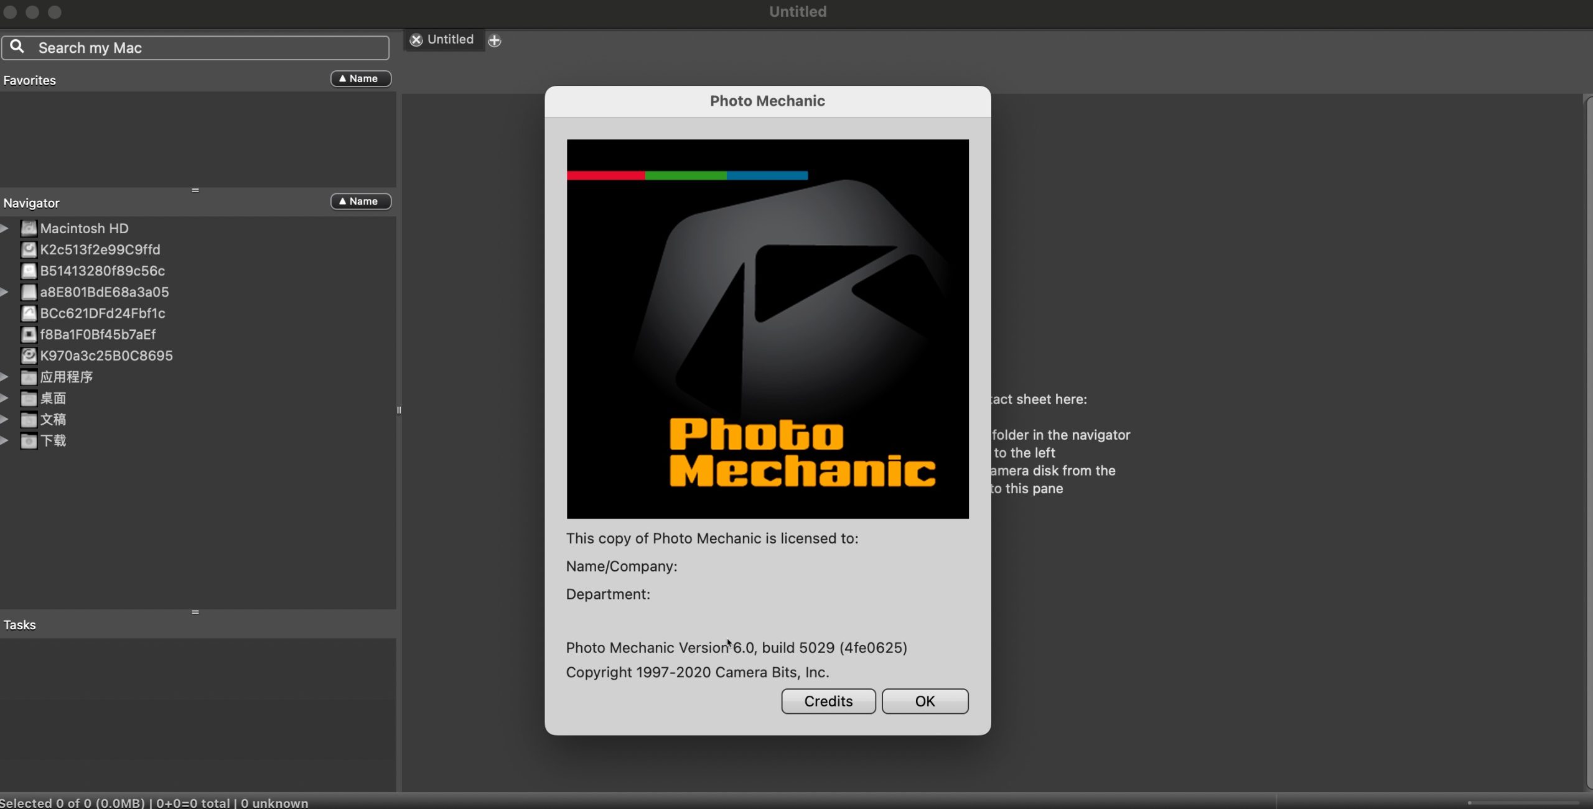1593x809 pixels.
Task: Close the Untitled tab with X icon
Action: 416,40
